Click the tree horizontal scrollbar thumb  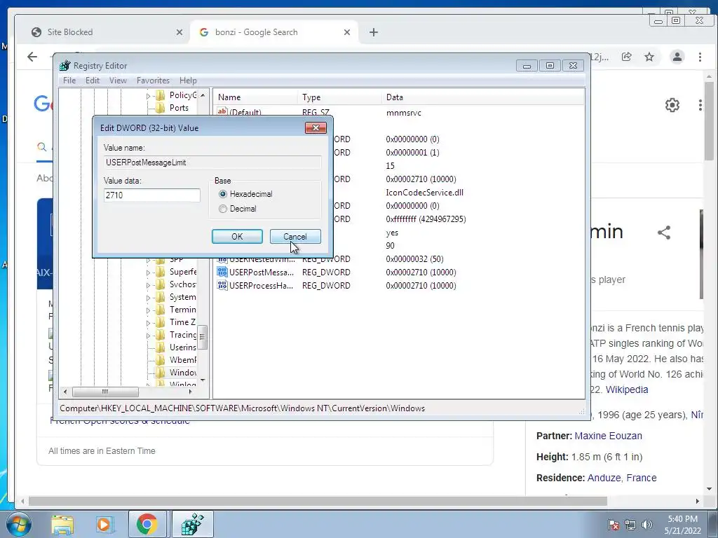tap(105, 392)
